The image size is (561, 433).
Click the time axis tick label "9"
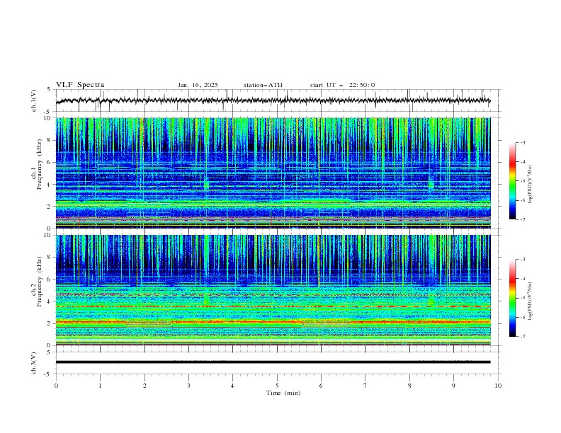453,386
